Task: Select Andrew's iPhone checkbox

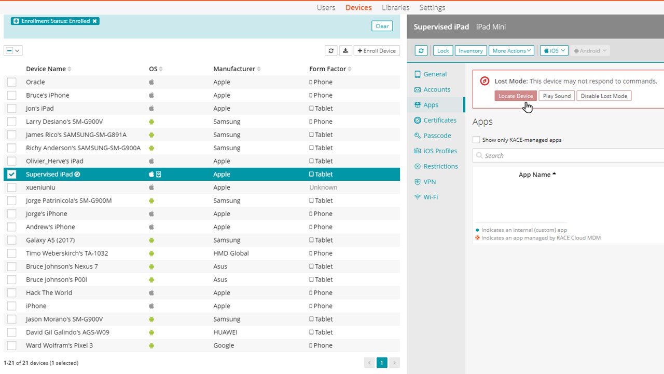Action: point(12,227)
